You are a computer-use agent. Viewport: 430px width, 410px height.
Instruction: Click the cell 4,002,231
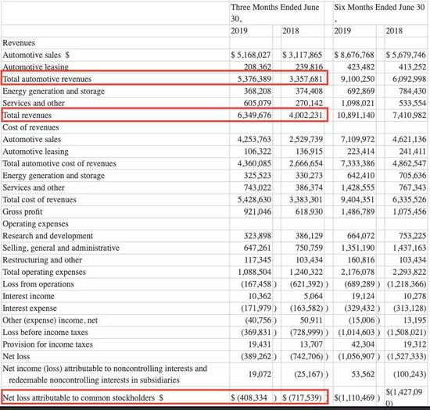coord(306,116)
